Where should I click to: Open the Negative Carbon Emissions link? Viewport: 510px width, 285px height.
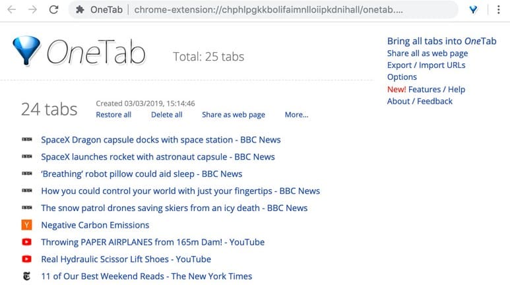pyautogui.click(x=95, y=225)
